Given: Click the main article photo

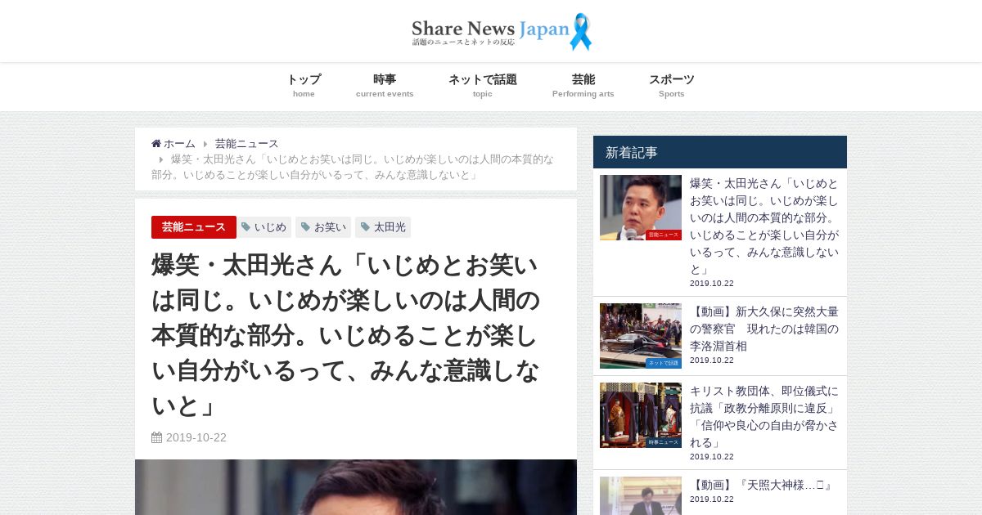Looking at the screenshot, I should pyautogui.click(x=356, y=487).
